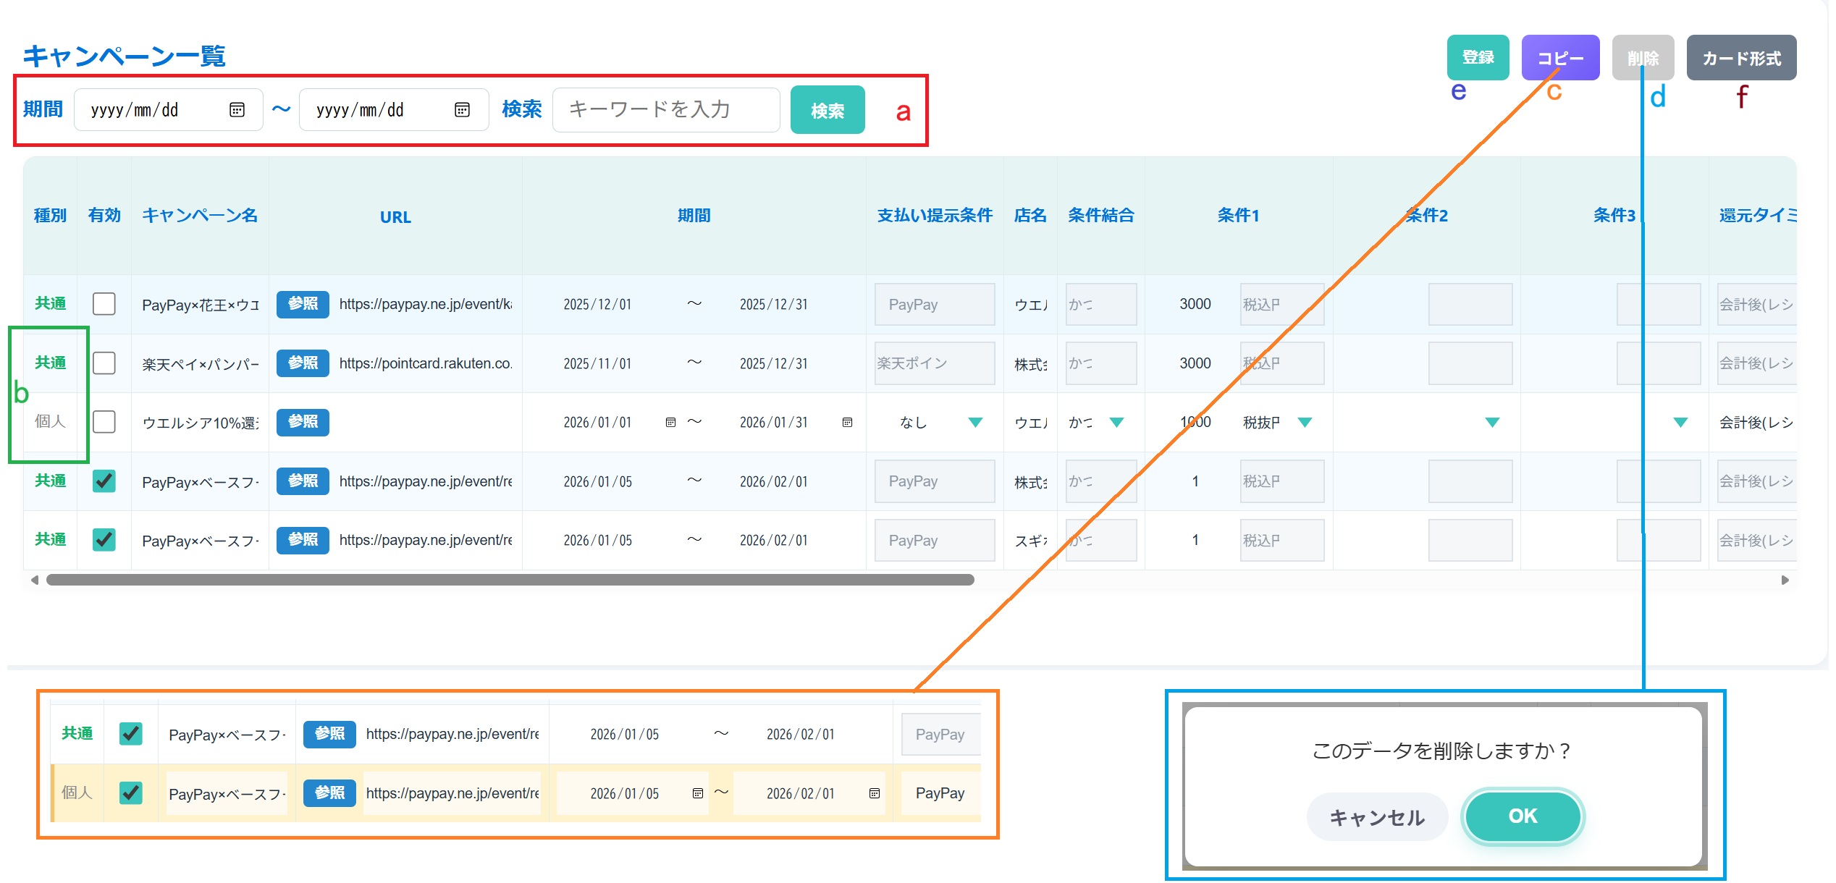This screenshot has height=883, width=1836.
Task: Expand 支払い提示条件 dropdown showing なし
Action: pyautogui.click(x=975, y=423)
